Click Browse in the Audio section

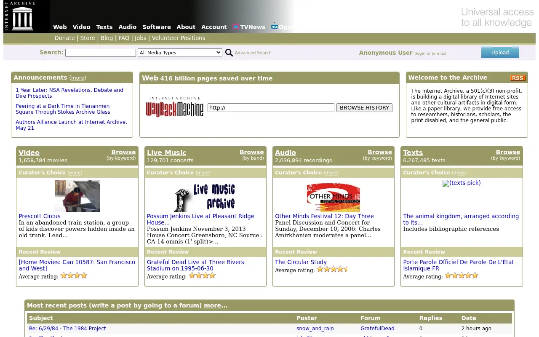pyautogui.click(x=380, y=152)
